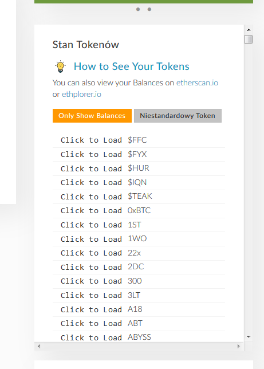The width and height of the screenshot is (264, 369).
Task: Click the lightbulb icon beside How to See Your Tokens
Action: pos(60,66)
